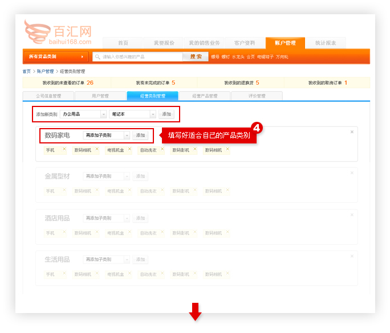Viewport: 390px width, 333px height.
Task: Select the 用户管理 sub tab
Action: (100, 96)
